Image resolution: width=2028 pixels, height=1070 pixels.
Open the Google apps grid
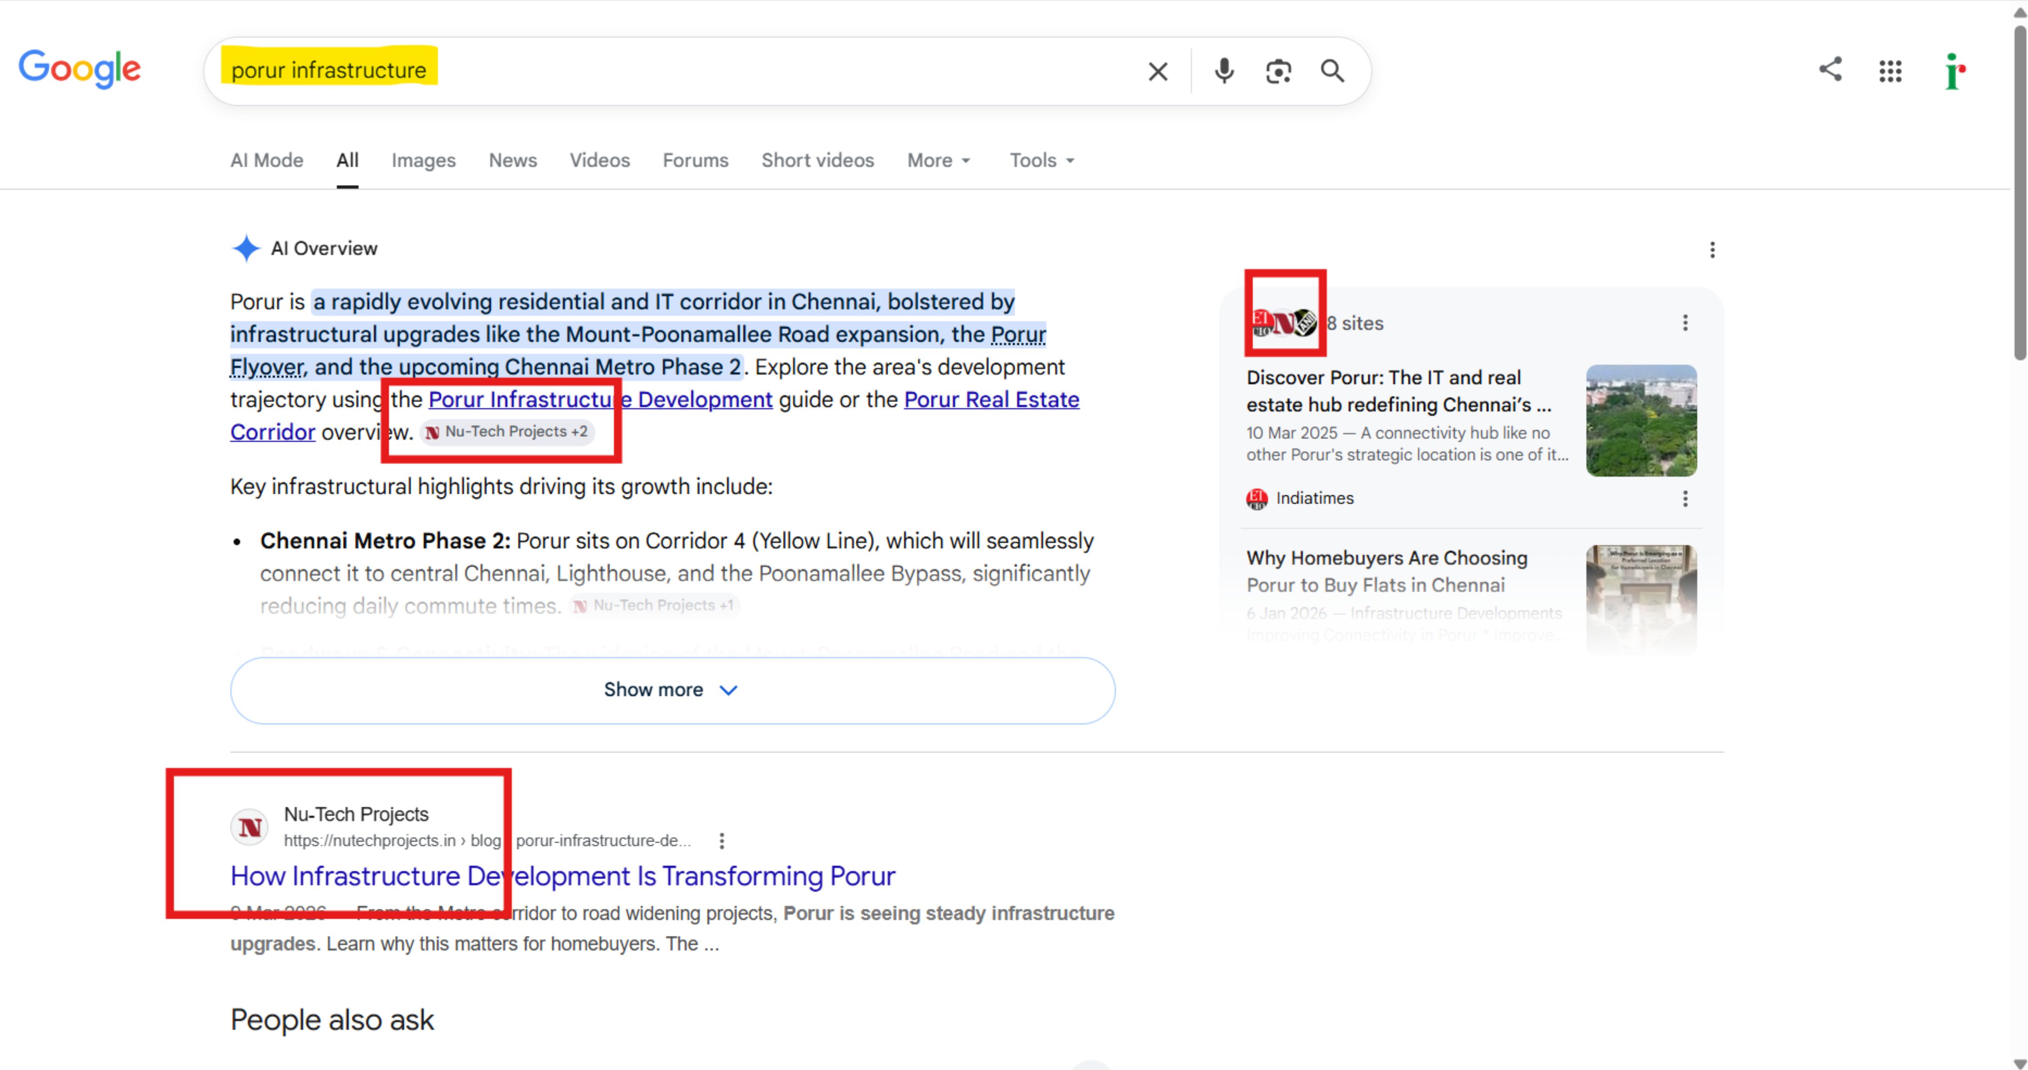pos(1889,71)
